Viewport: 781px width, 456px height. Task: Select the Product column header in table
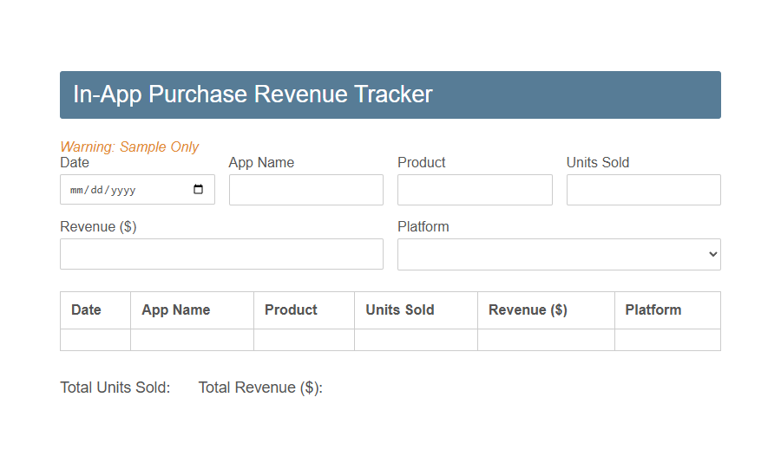tap(291, 309)
